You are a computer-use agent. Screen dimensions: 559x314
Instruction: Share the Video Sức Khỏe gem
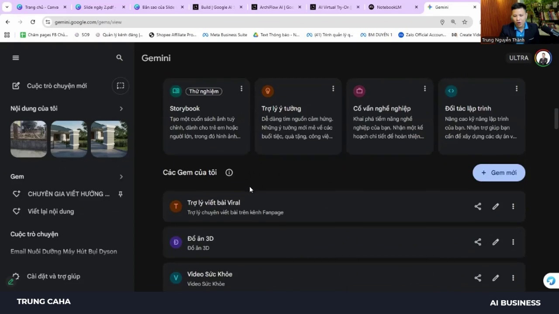(478, 278)
